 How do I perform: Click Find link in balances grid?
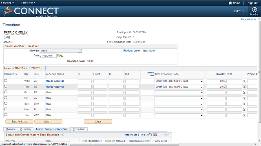pyautogui.click(x=142, y=135)
